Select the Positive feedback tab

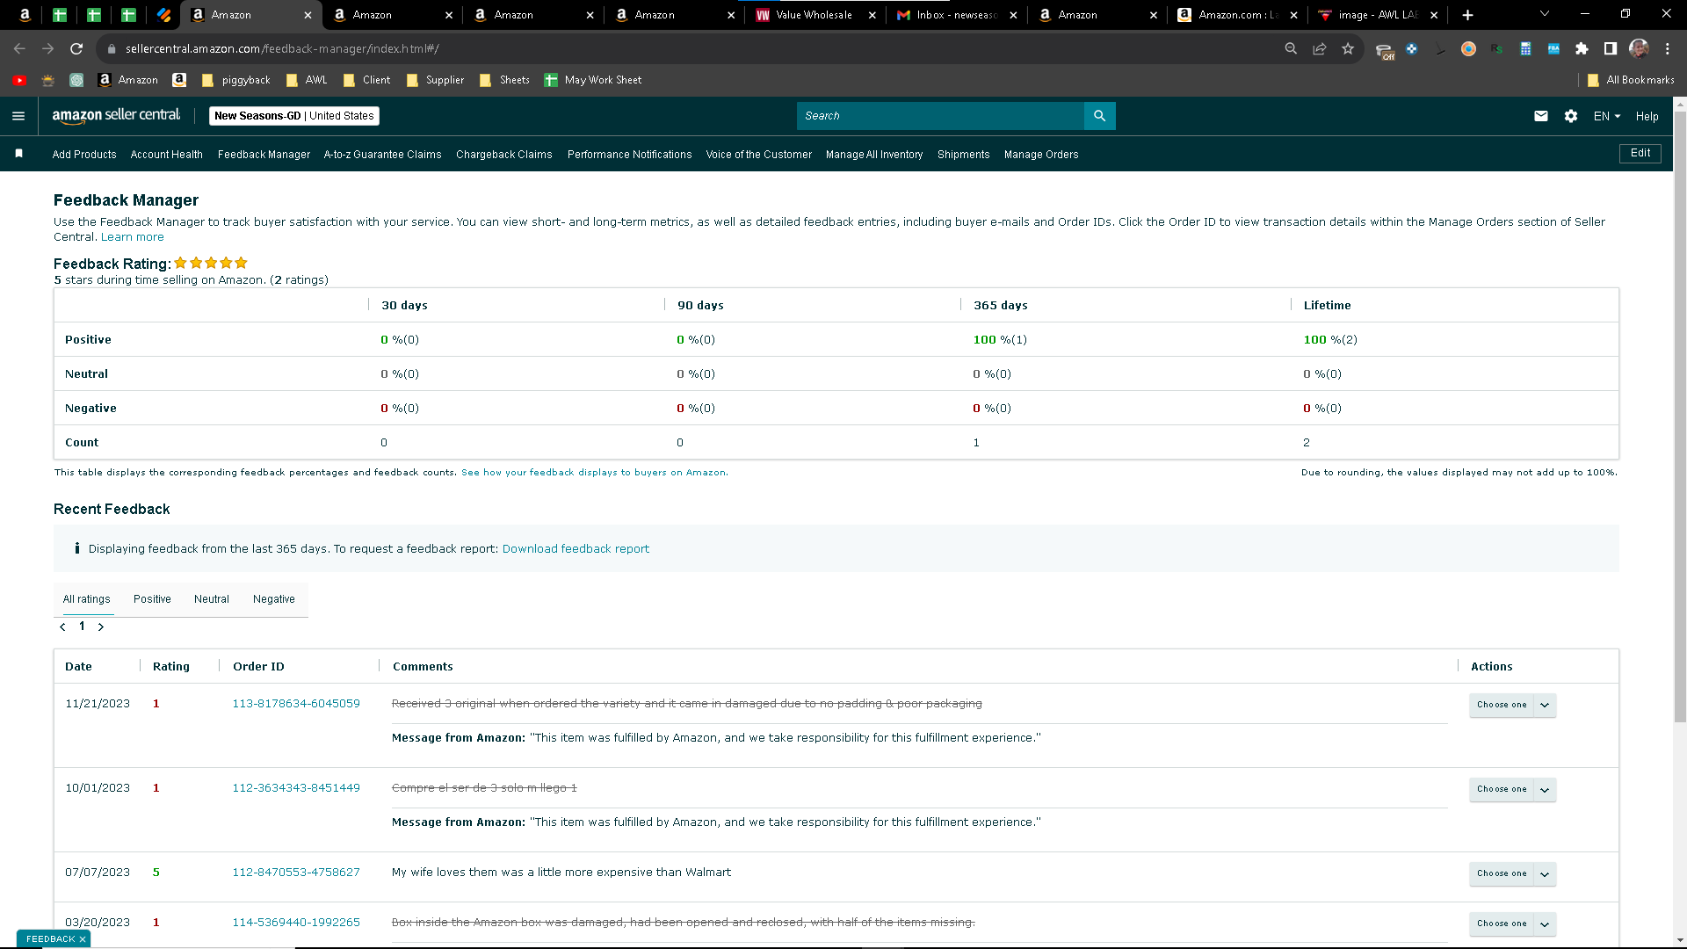[152, 599]
